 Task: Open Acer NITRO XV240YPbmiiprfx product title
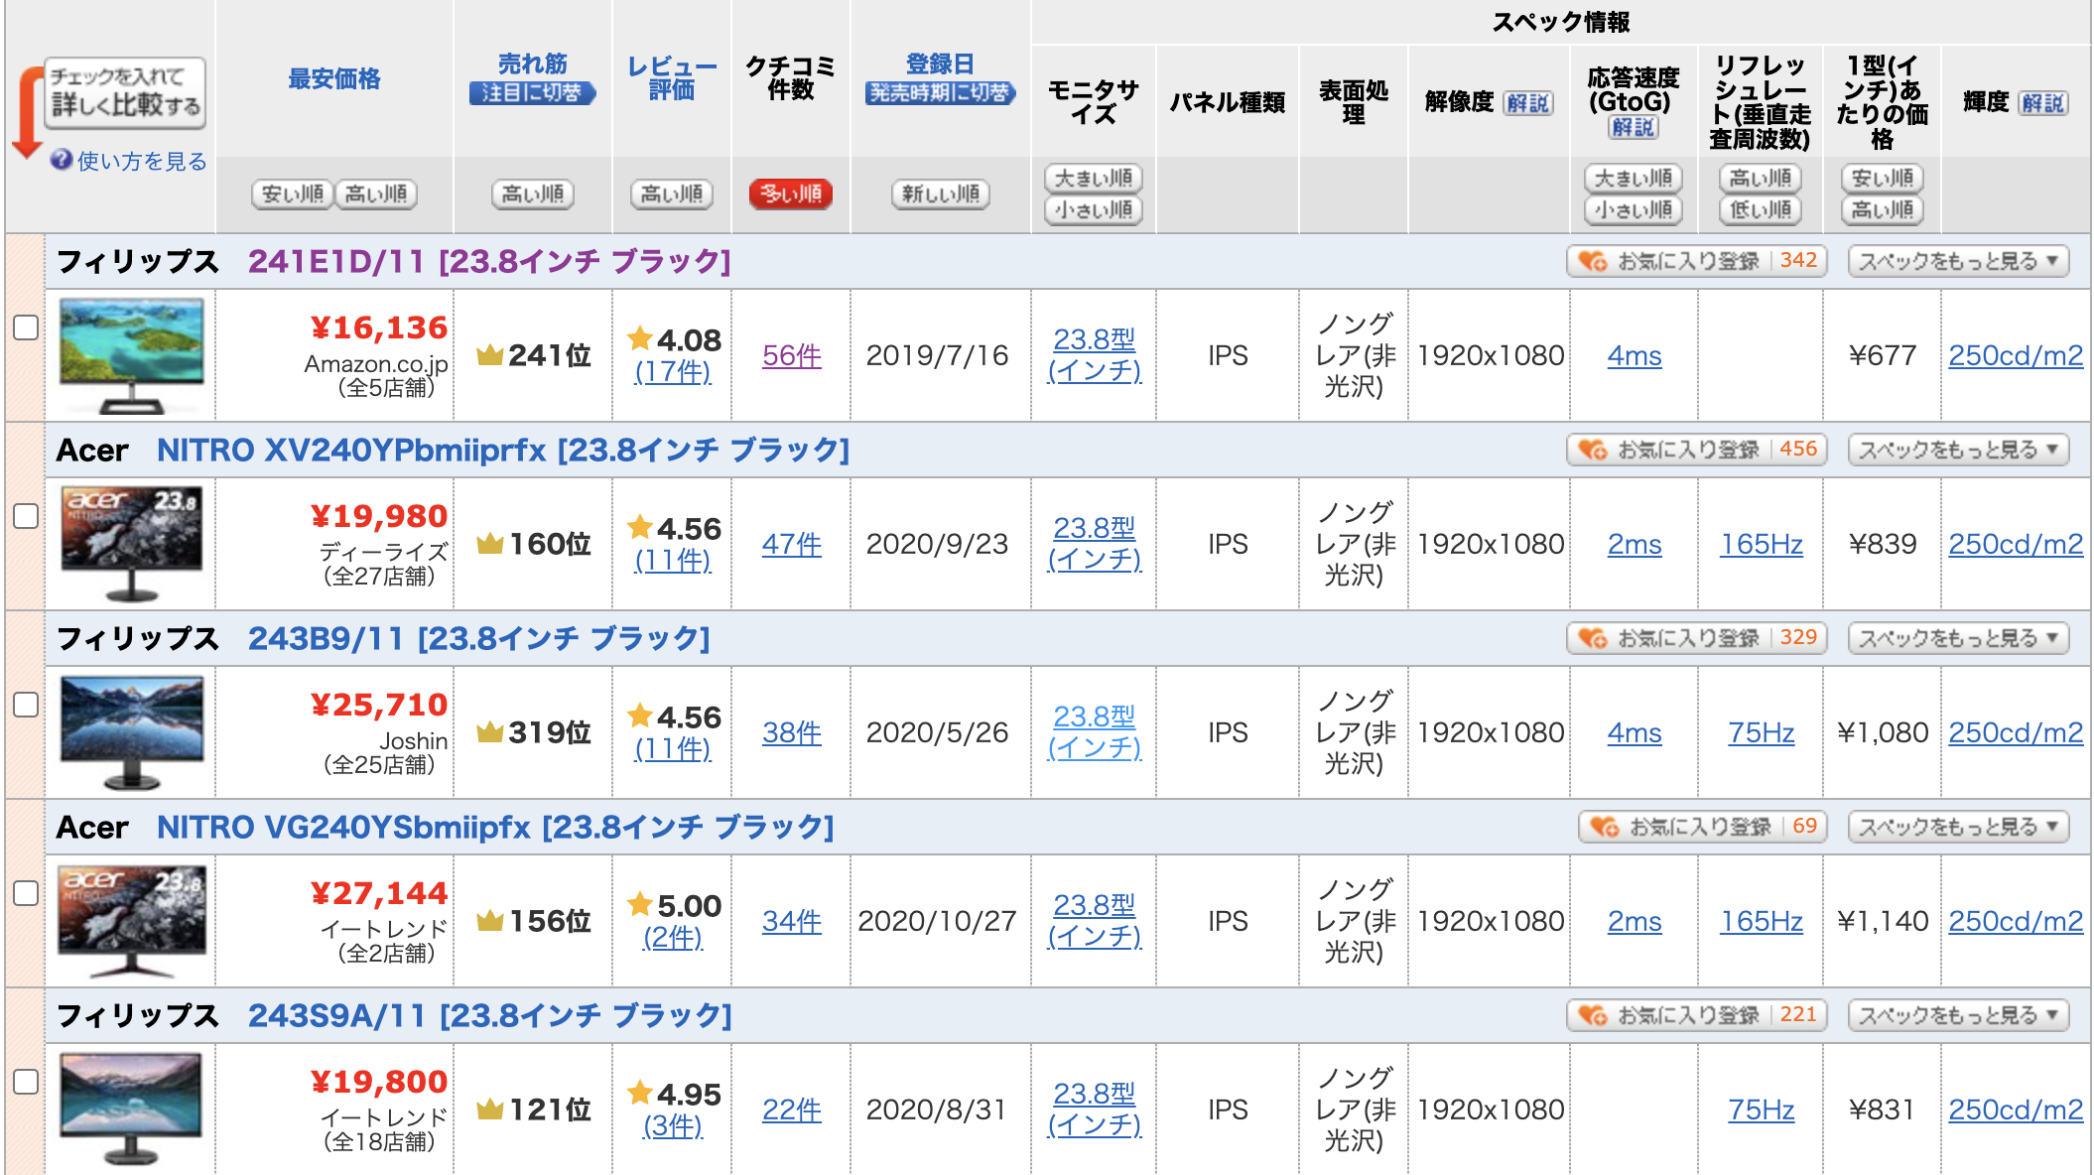click(x=503, y=450)
